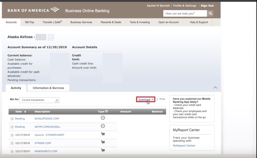Open the Business Services menu
The height and width of the screenshot is (158, 257).
click(x=81, y=22)
